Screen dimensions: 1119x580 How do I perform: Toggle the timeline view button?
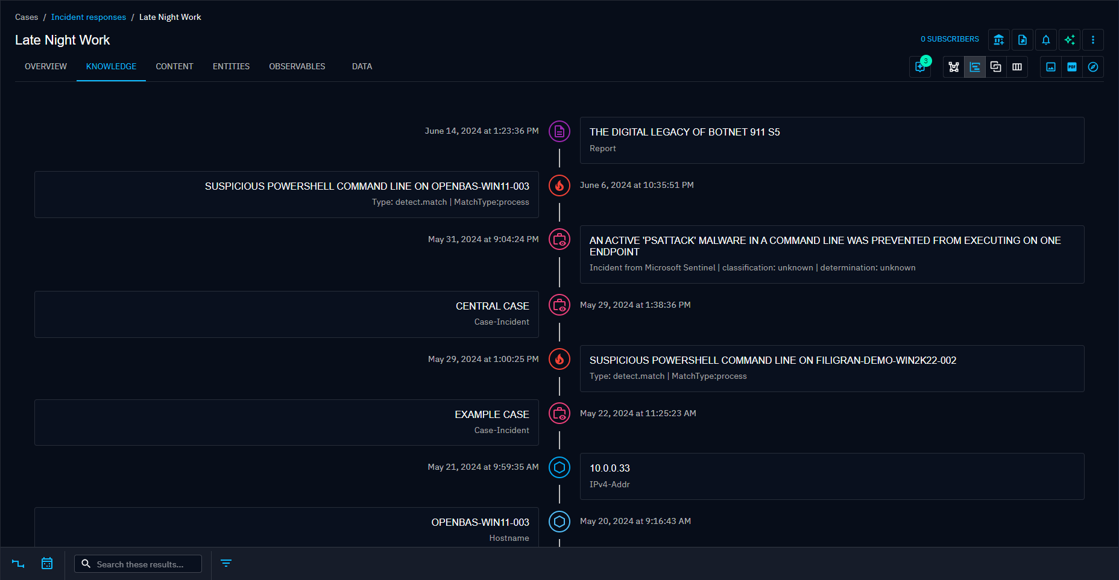(x=974, y=67)
